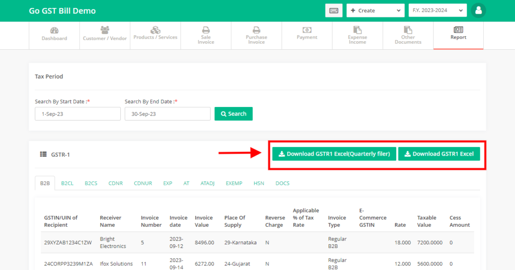Switch to the B2CS tab
515x270 pixels.
[91, 183]
